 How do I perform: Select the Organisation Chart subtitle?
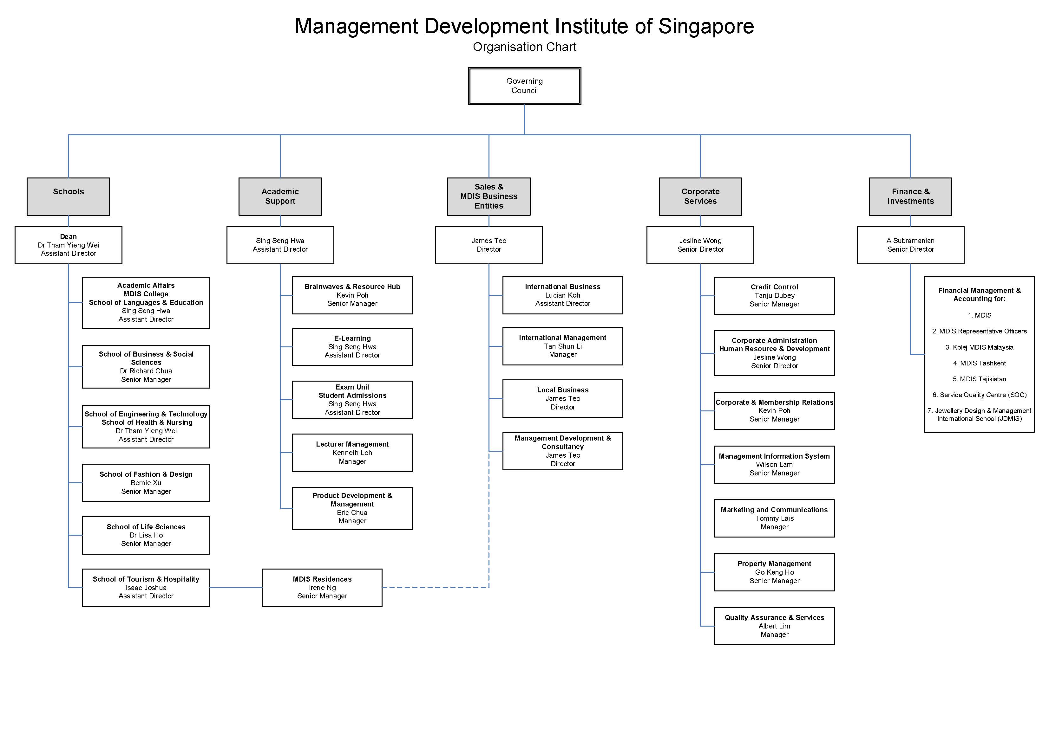click(525, 47)
